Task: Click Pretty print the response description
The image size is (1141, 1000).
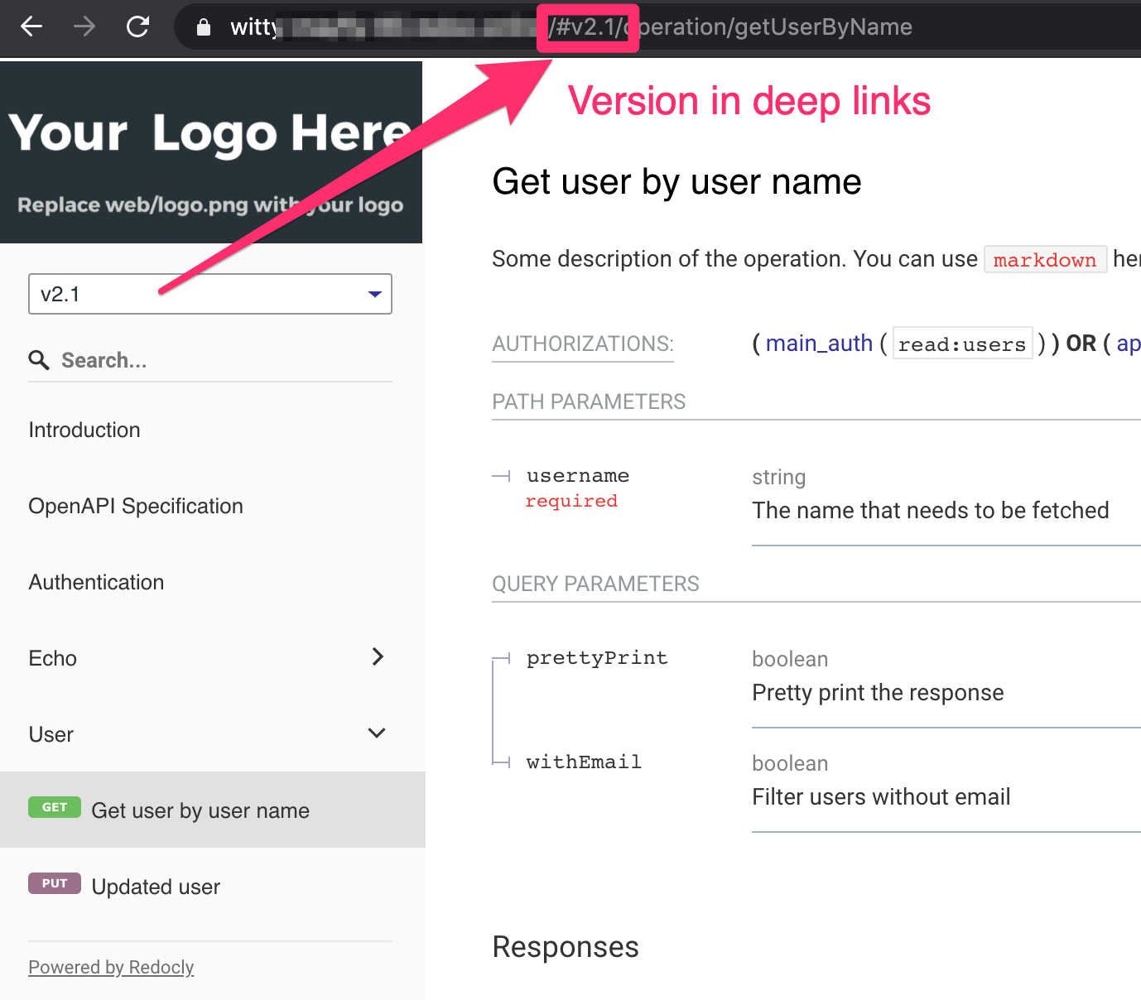Action: pyautogui.click(x=878, y=692)
